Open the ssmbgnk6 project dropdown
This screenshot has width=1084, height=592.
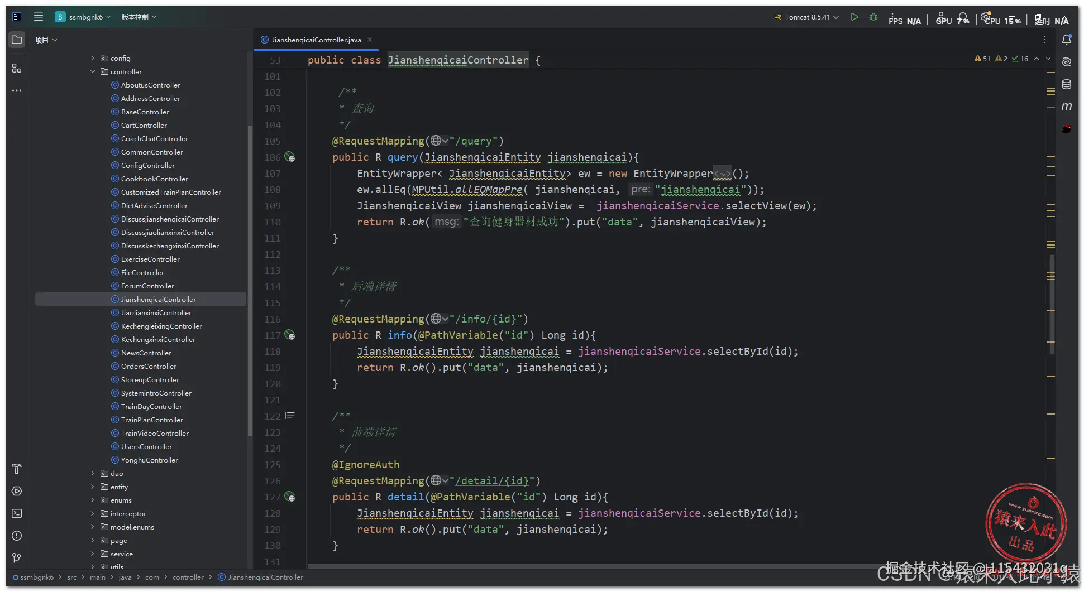(x=83, y=17)
